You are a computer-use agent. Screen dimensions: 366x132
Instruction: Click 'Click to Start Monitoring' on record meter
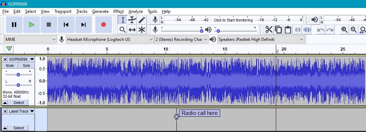(233, 20)
